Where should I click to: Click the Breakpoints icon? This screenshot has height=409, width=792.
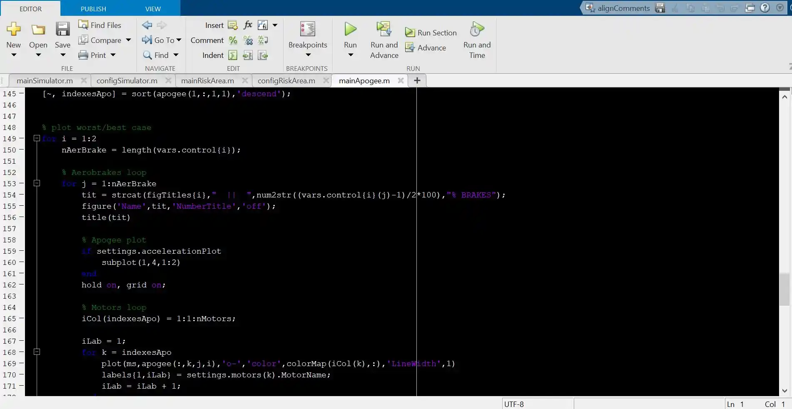coord(308,29)
